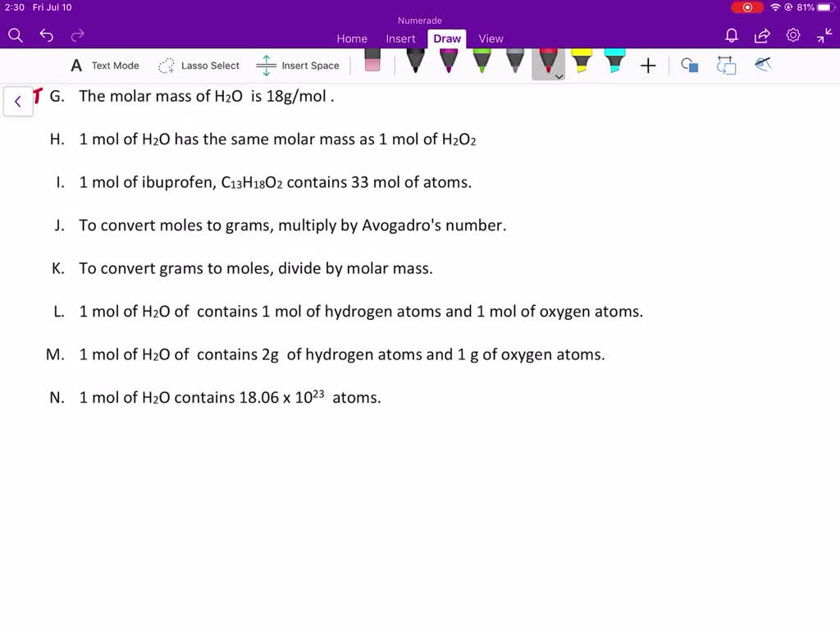This screenshot has width=840, height=630.
Task: Open notifications with the bell icon
Action: (729, 36)
